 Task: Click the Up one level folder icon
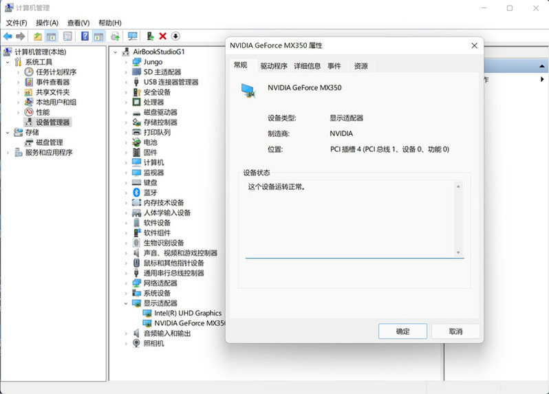click(38, 36)
